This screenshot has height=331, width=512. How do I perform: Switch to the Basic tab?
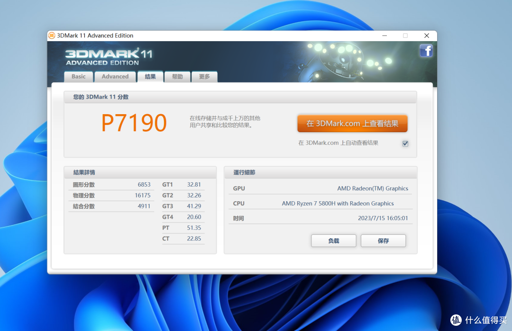tap(79, 77)
